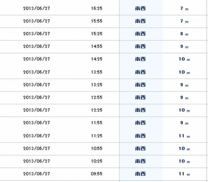Click the 10 m value in the 12:25 row
This screenshot has height=182, width=208.
click(184, 110)
